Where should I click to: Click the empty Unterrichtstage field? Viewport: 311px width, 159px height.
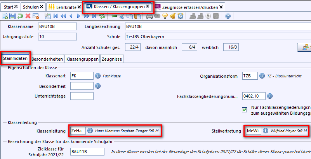coord(82,96)
